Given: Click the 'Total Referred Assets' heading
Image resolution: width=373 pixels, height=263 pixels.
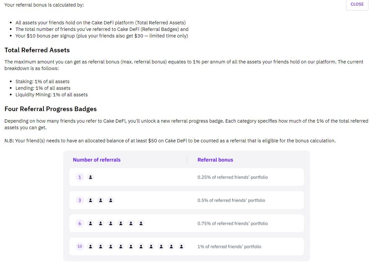Looking at the screenshot, I should (x=37, y=50).
